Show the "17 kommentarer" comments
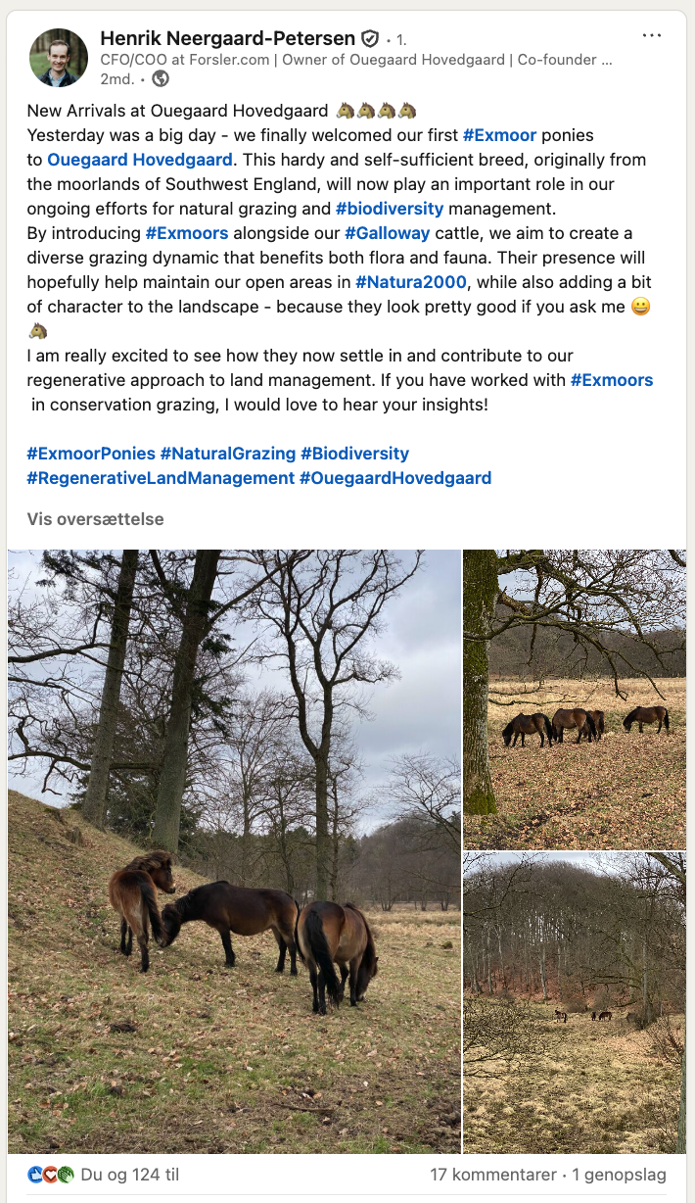The height and width of the screenshot is (1203, 695). 493,1174
